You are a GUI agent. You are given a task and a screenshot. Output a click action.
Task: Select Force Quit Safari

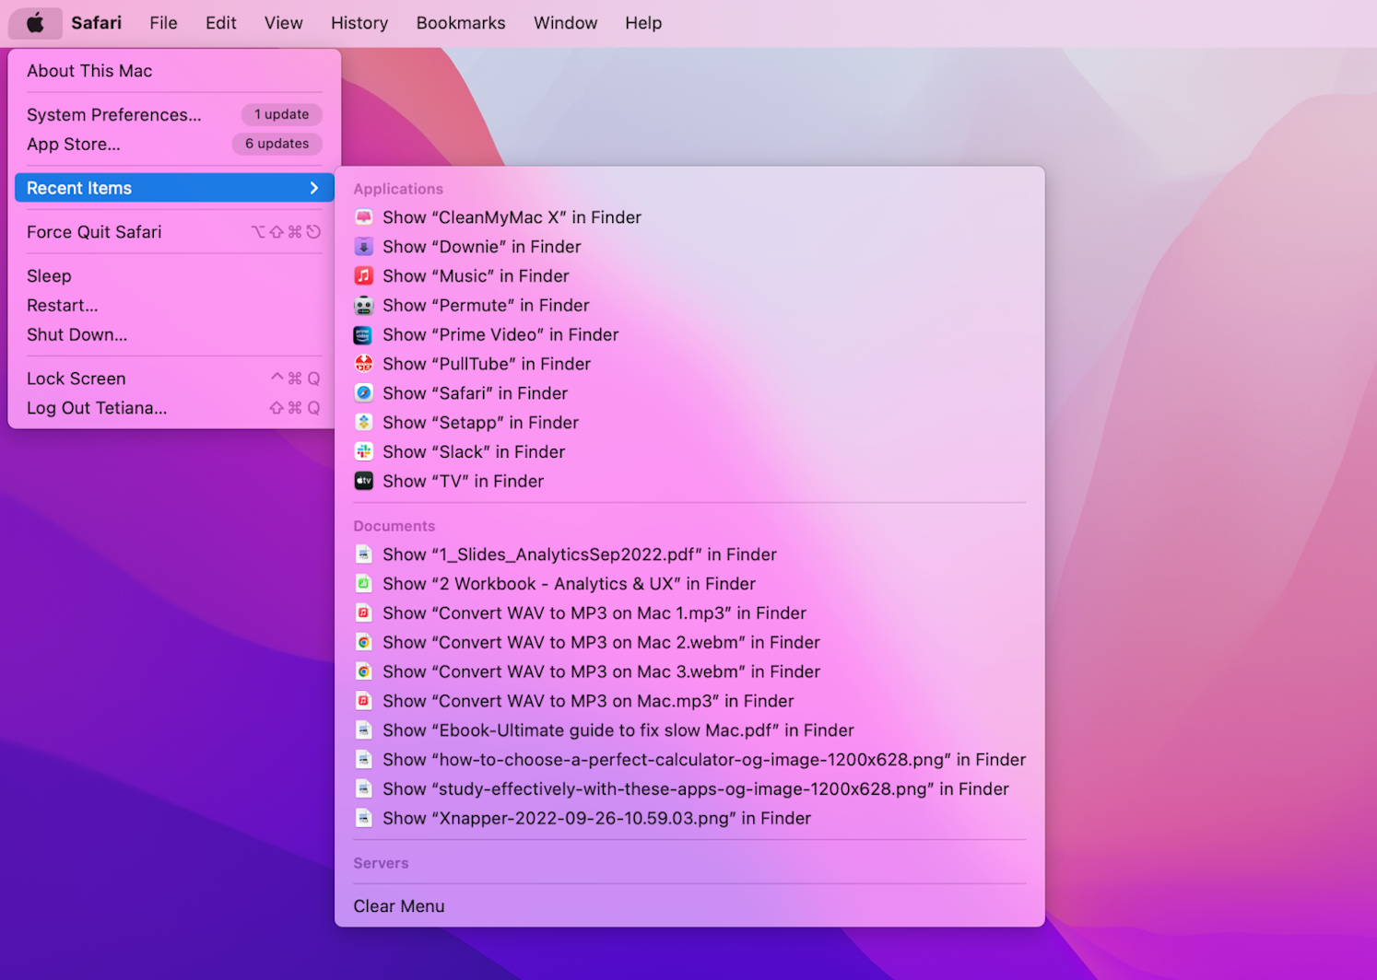pos(94,232)
